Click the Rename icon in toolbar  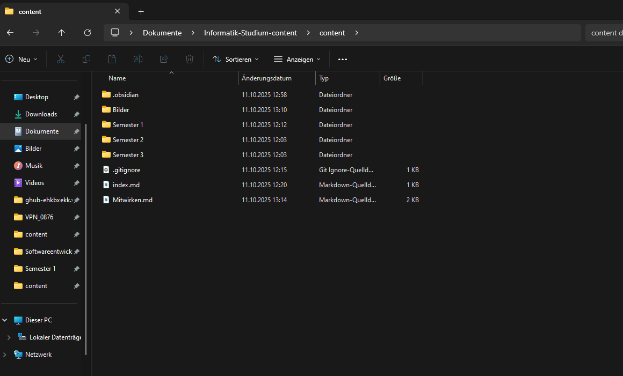(x=138, y=59)
